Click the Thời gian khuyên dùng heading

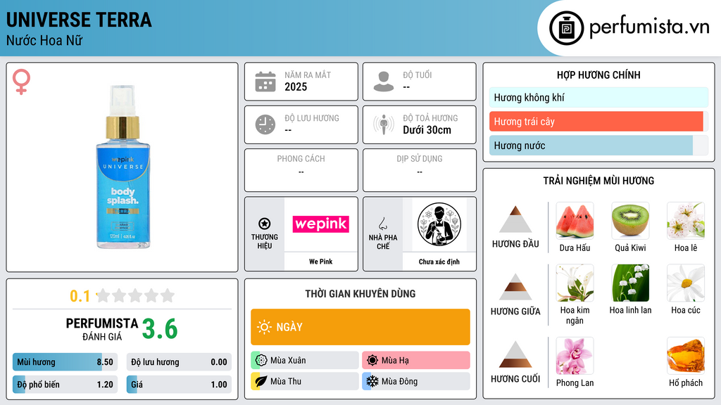pos(360,293)
